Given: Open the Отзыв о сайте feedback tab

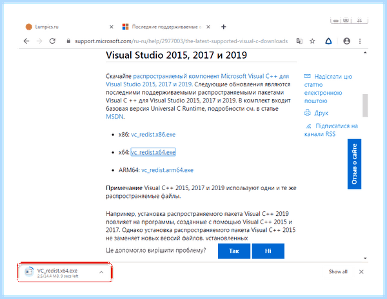Looking at the screenshot, I should click(x=354, y=164).
